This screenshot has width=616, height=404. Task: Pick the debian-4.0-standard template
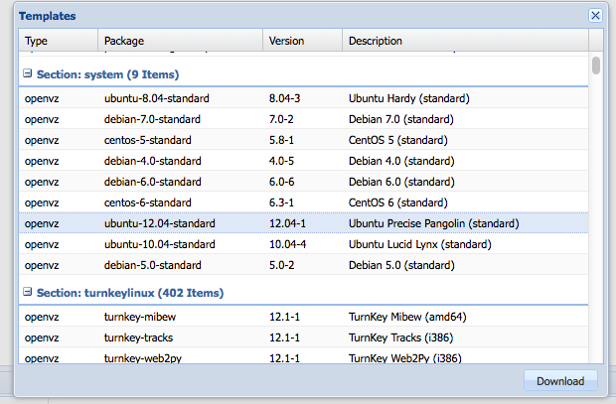pos(303,161)
